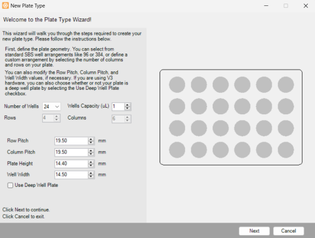
Task: Decrease Plate Height with down arrow
Action: (x=91, y=165)
